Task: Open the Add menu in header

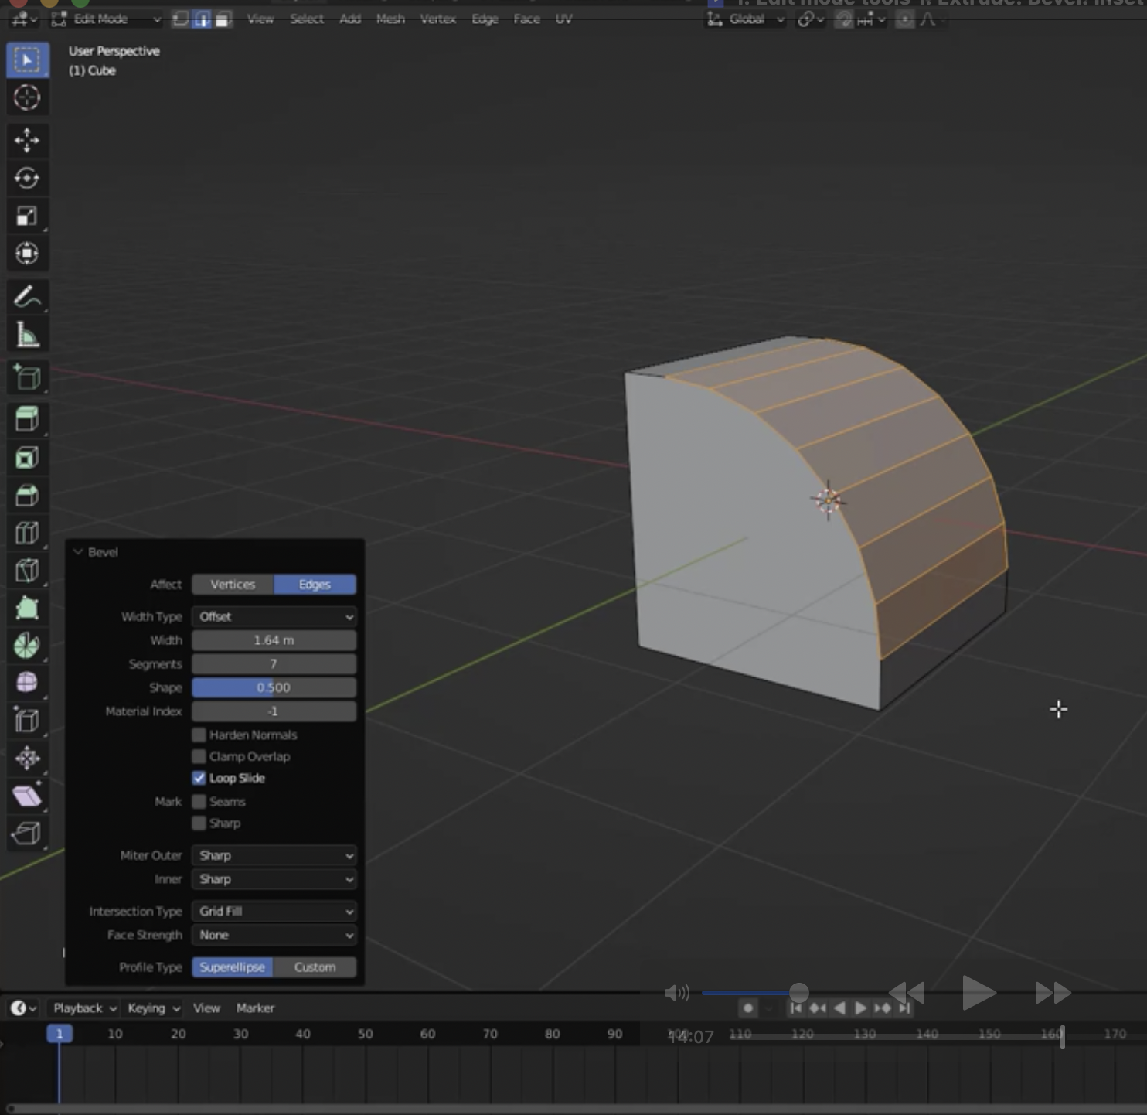Action: pyautogui.click(x=350, y=19)
